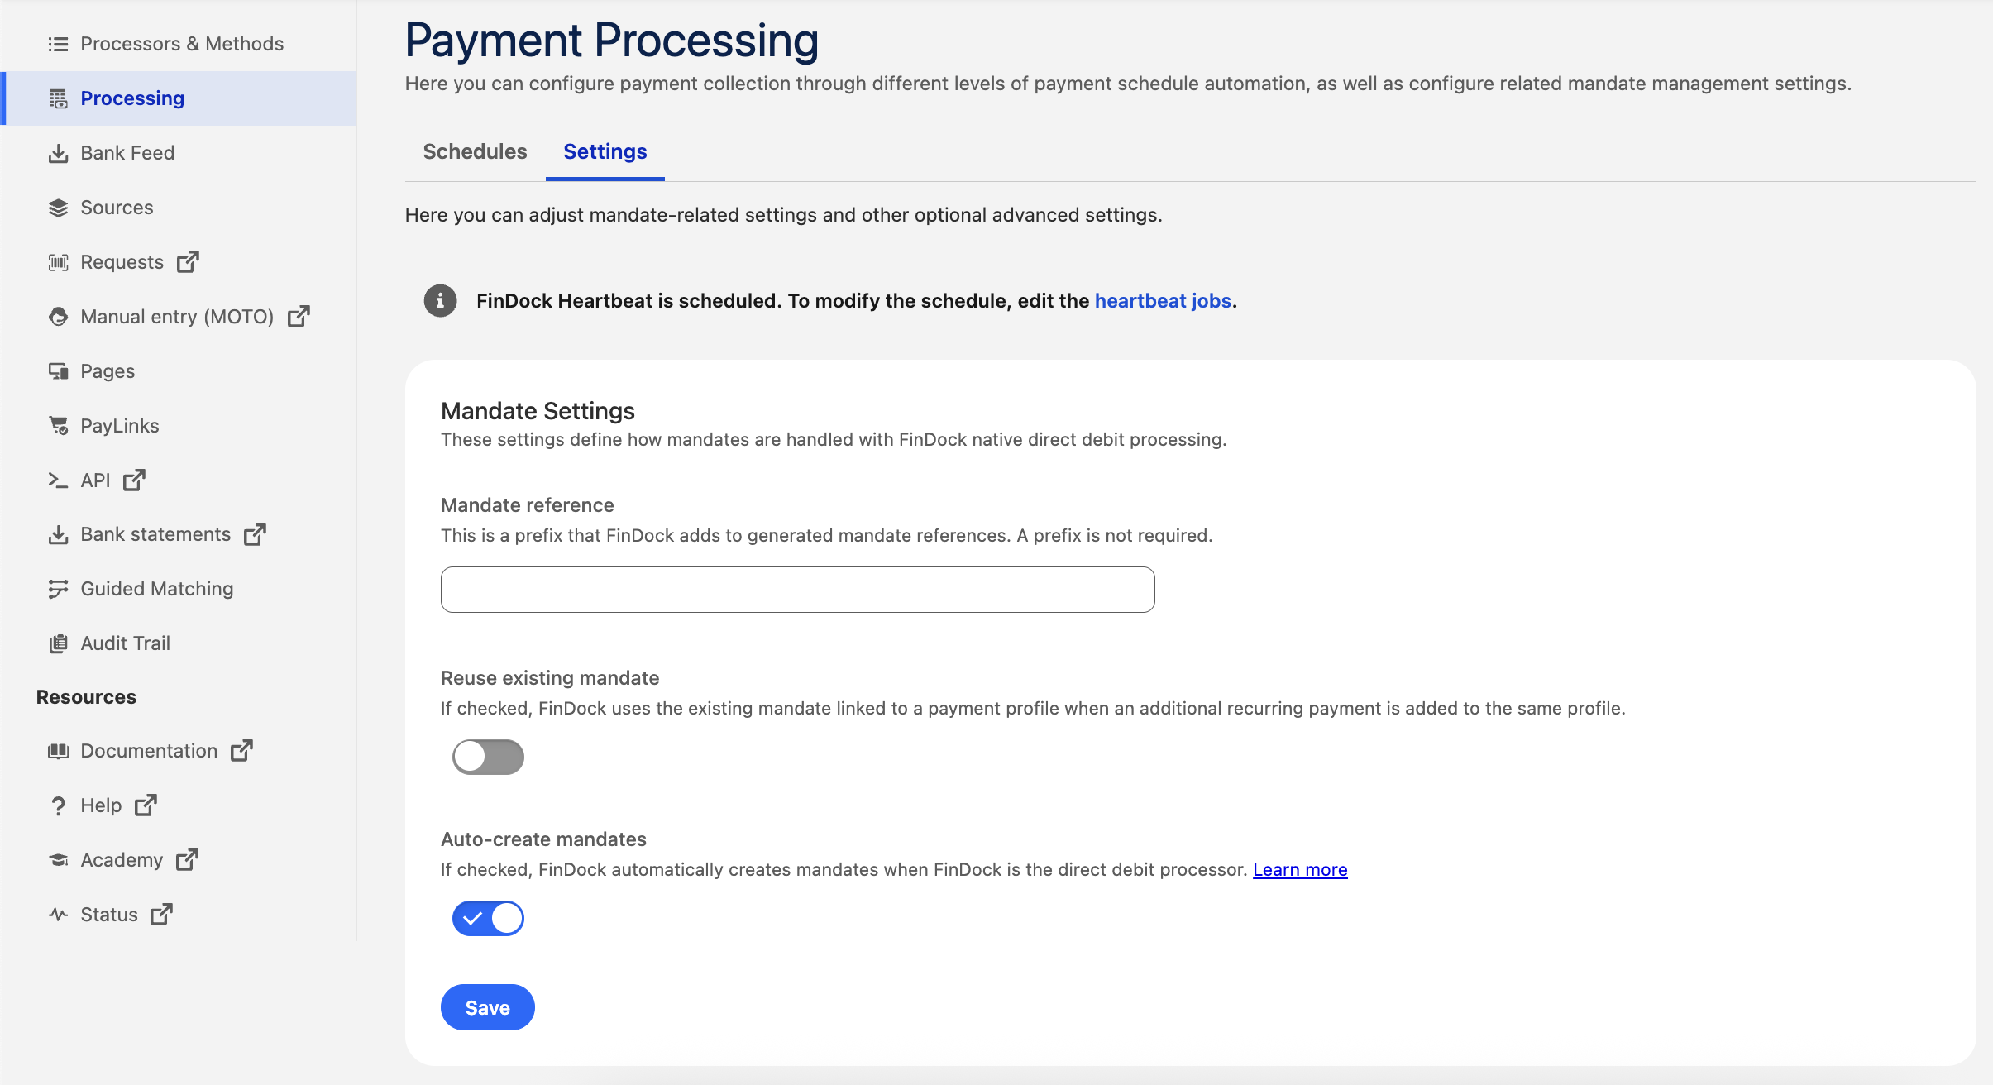The image size is (1993, 1085).
Task: Open Processors & Methods in sidebar
Action: 182,44
